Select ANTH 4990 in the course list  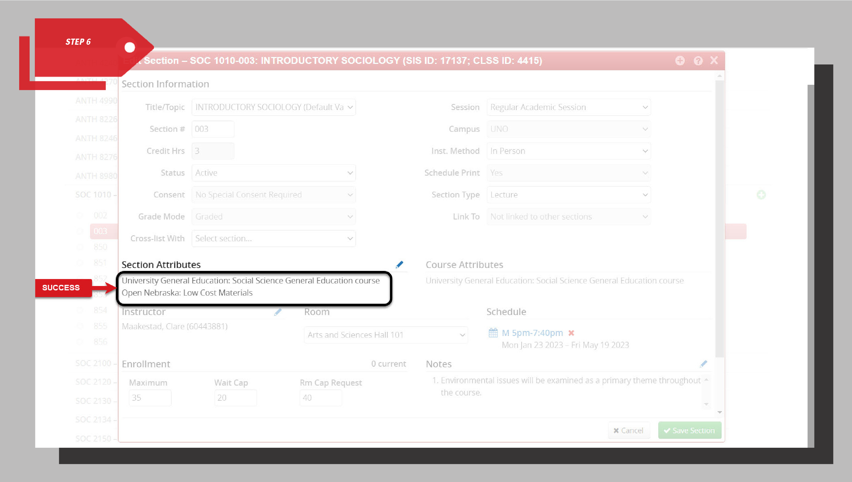pyautogui.click(x=95, y=100)
